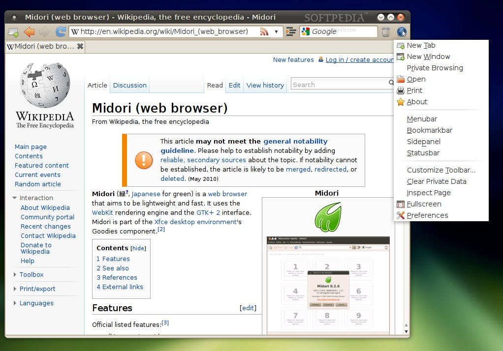Click the orange exclamation notice icon
The image size is (503, 351).
pos(144,160)
